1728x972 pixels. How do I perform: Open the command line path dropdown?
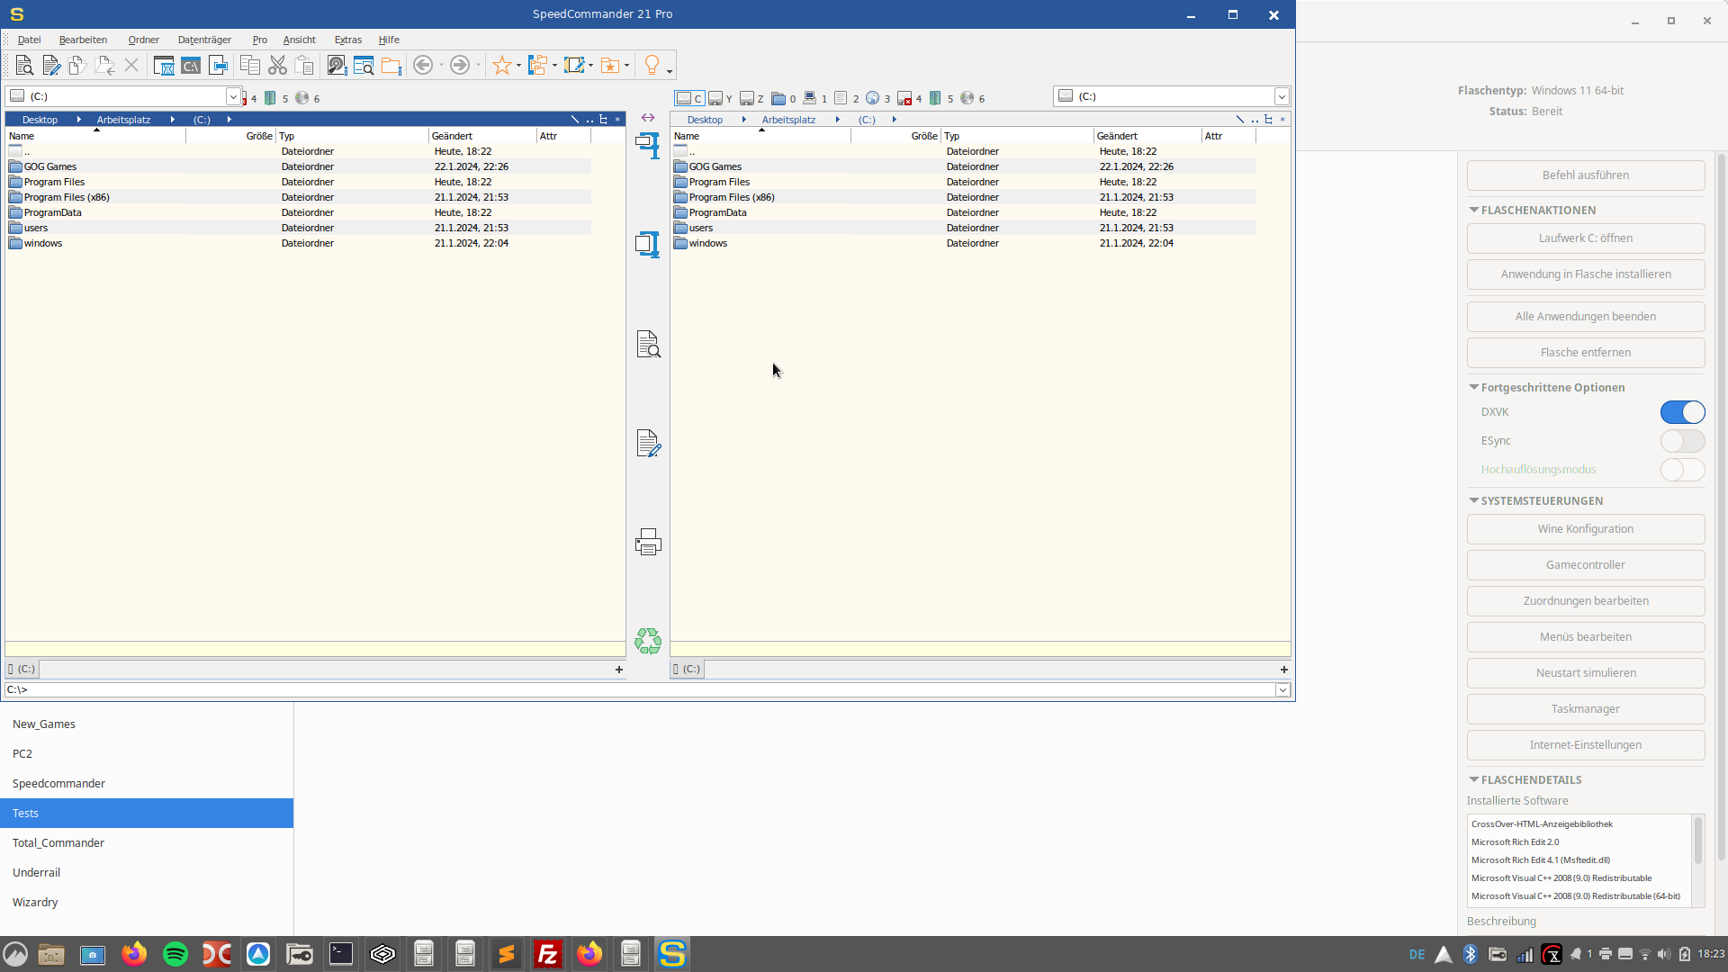pos(1282,689)
